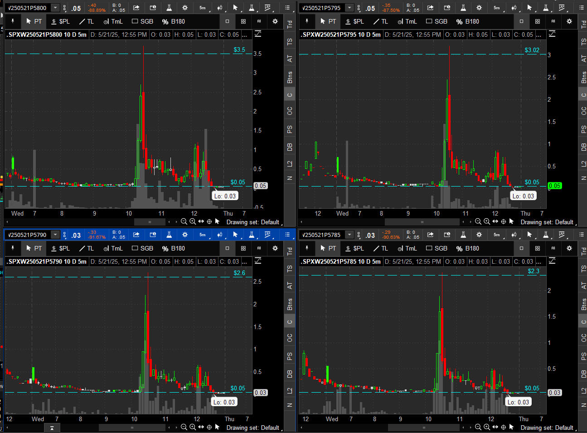Toggle the PT pointer mode in the P5785 panel
Image resolution: width=587 pixels, height=433 pixels.
pyautogui.click(x=328, y=248)
